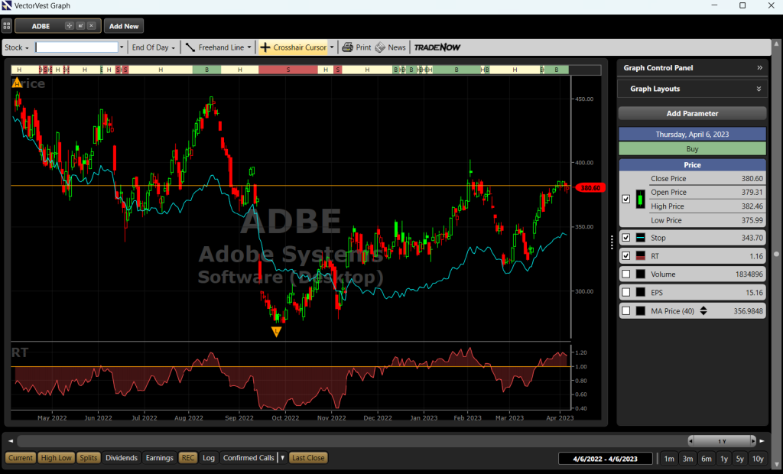
Task: Open the News icon
Action: [x=390, y=47]
